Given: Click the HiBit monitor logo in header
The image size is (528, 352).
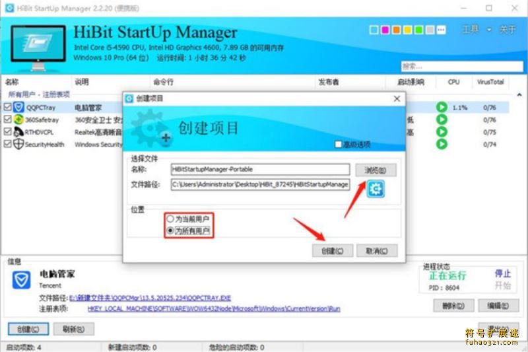Looking at the screenshot, I should (38, 47).
